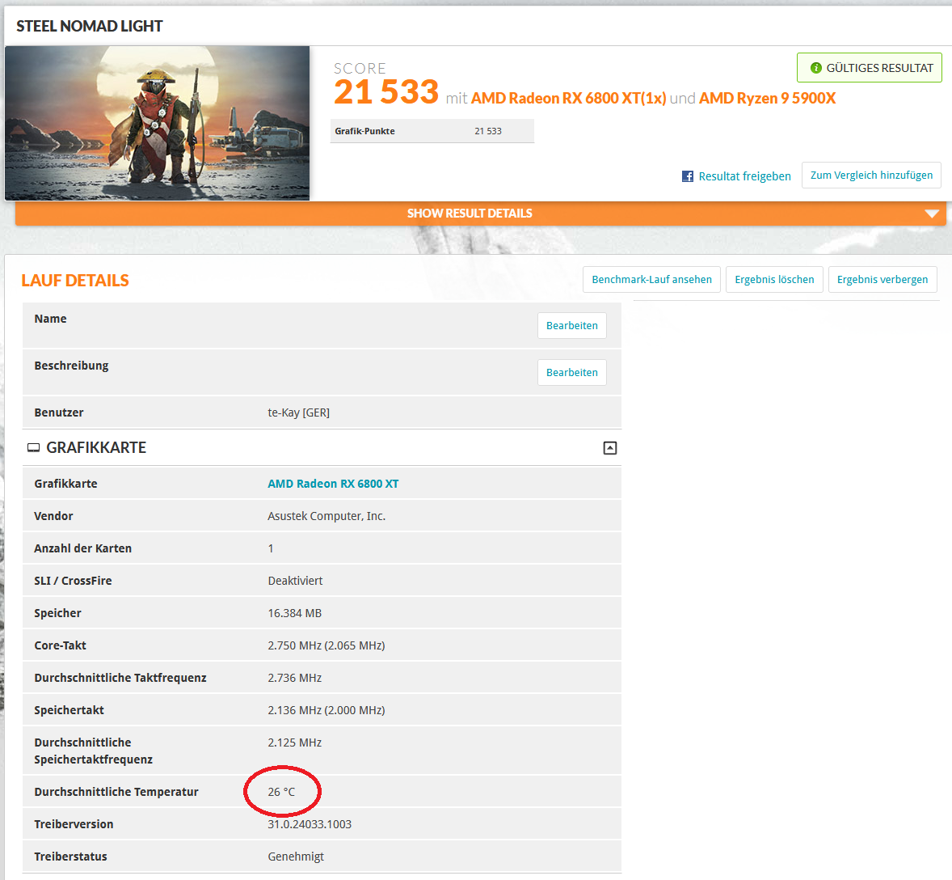Open AMD Radeon RX 6800 XT link in table
The image size is (952, 880).
click(333, 484)
